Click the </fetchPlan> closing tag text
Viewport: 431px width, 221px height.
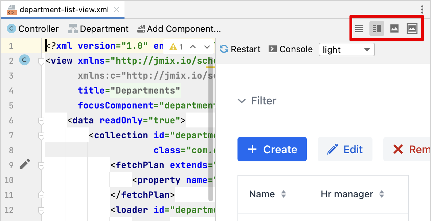(x=143, y=195)
